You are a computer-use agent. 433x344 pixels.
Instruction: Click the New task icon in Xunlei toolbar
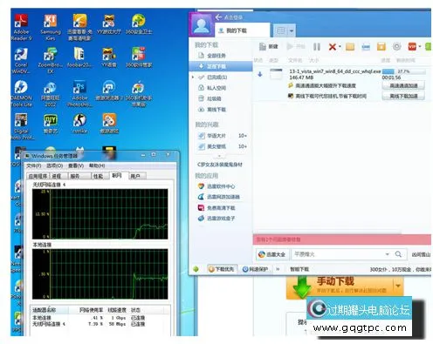pos(263,47)
